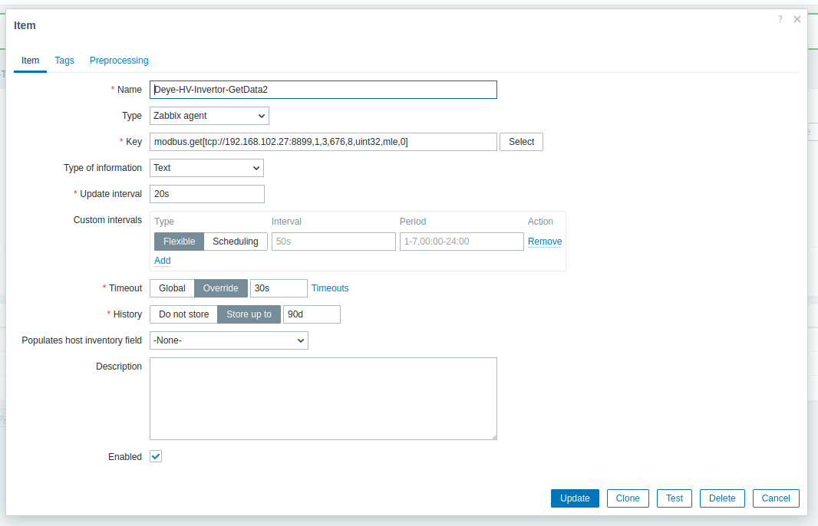This screenshot has height=526, width=818.
Task: Grab the Description textarea resize handle
Action: pyautogui.click(x=493, y=437)
